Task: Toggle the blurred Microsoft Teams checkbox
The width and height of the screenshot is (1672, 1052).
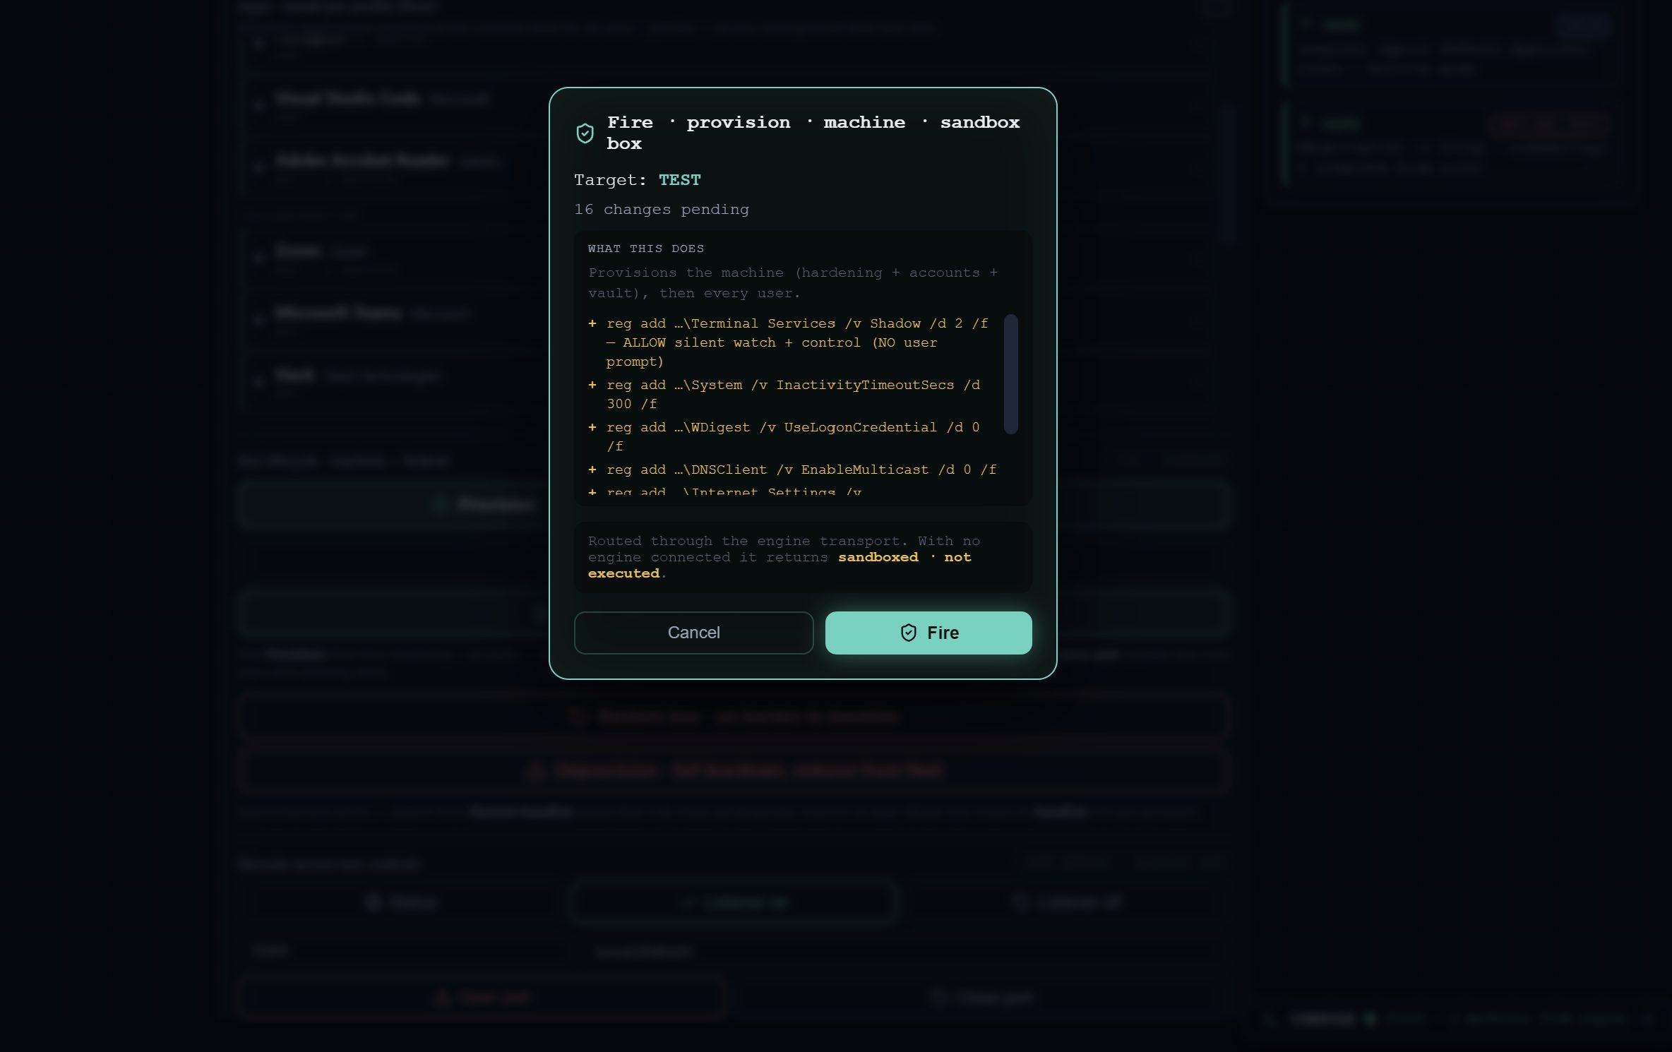Action: (259, 319)
